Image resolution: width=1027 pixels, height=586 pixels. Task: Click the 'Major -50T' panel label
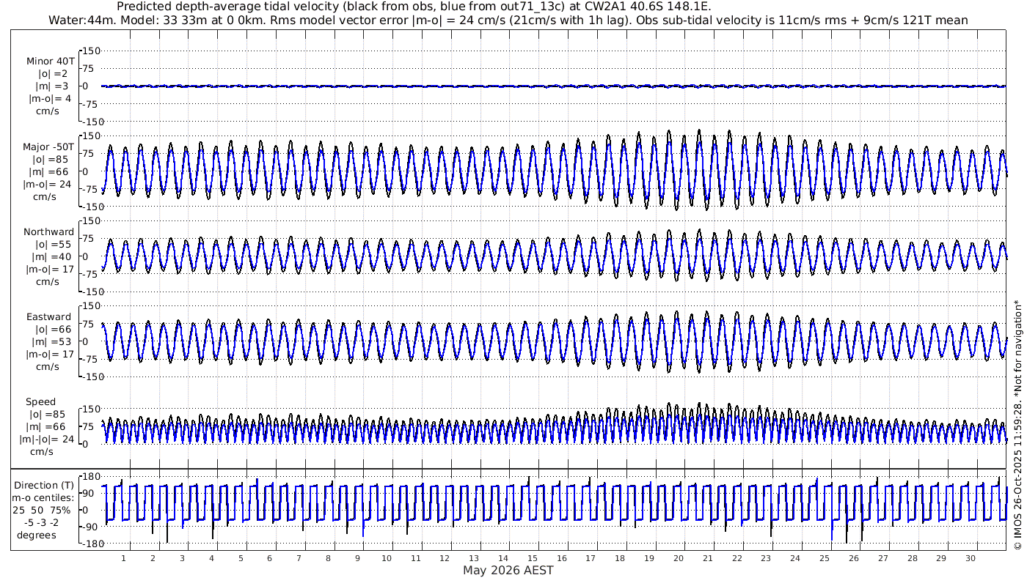pos(48,147)
